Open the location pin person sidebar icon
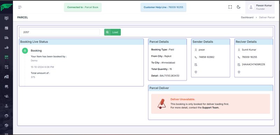Screen dimensions: 280x135 coord(6,106)
